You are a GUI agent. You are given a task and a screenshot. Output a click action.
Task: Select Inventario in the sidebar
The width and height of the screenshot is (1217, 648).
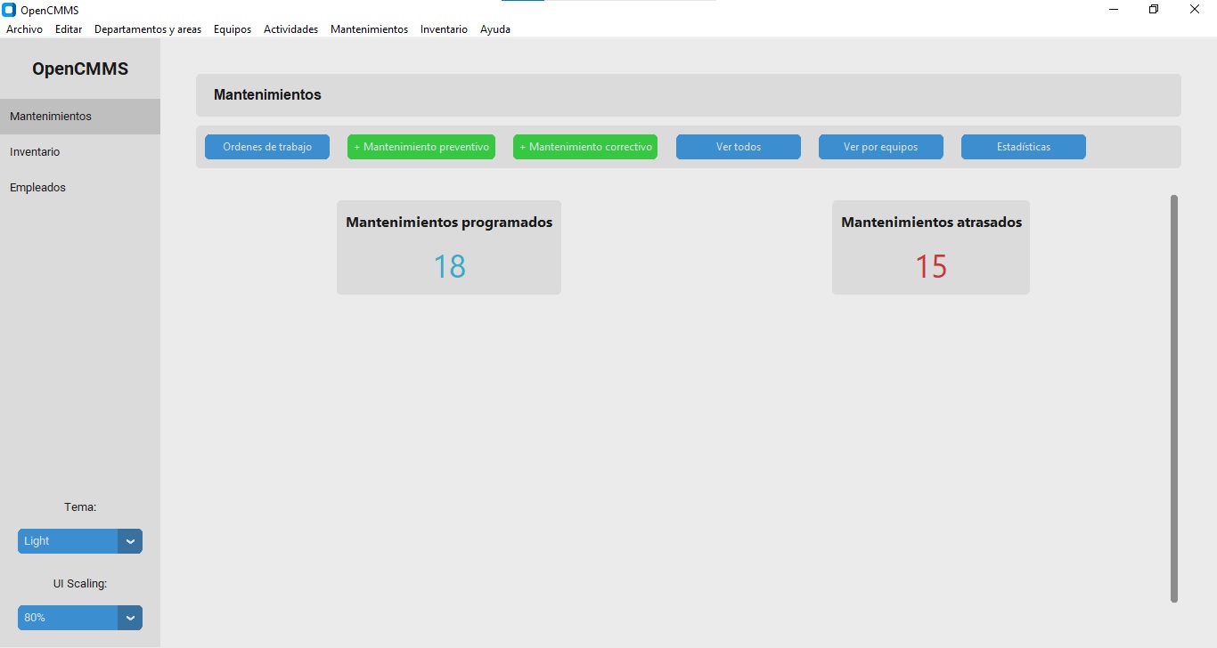[36, 151]
